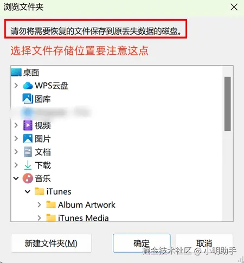This screenshot has height=263, width=244.
Task: Select the Album Artwork folder icon
Action: (51, 204)
